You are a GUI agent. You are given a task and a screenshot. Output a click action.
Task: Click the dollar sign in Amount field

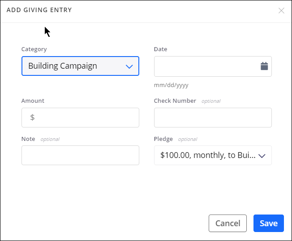(x=32, y=118)
